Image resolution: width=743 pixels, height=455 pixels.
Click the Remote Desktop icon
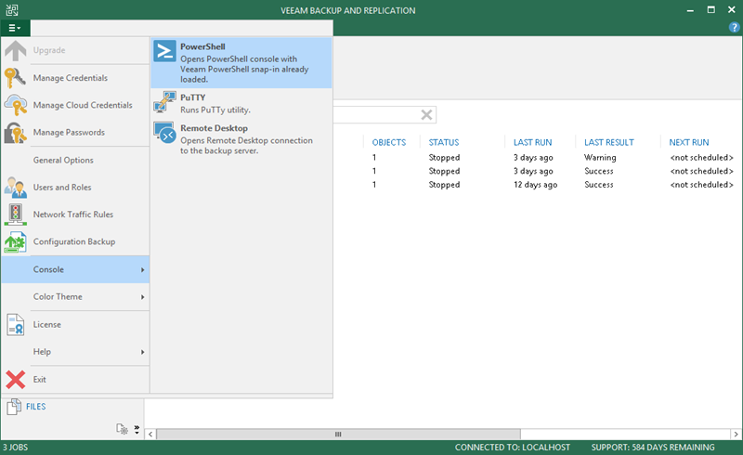point(164,133)
